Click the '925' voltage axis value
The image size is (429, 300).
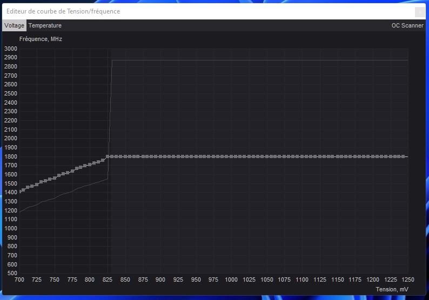[178, 280]
